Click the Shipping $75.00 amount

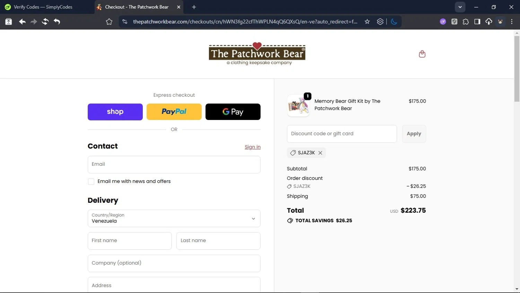(x=418, y=196)
